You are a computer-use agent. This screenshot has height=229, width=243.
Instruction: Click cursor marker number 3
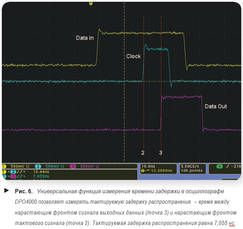161,153
